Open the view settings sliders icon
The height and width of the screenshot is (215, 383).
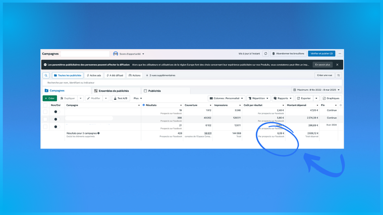pos(339,76)
